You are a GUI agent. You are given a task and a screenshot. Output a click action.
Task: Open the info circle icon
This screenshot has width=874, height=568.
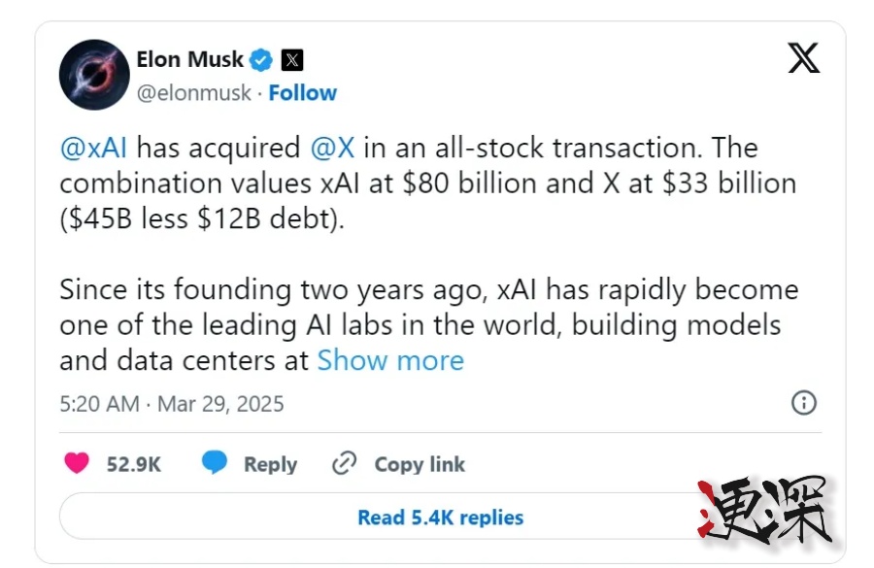[x=804, y=403]
